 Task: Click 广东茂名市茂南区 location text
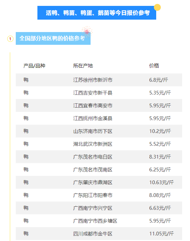(x=93, y=170)
